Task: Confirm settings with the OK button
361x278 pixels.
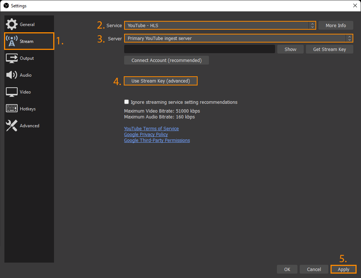Action: (287, 269)
